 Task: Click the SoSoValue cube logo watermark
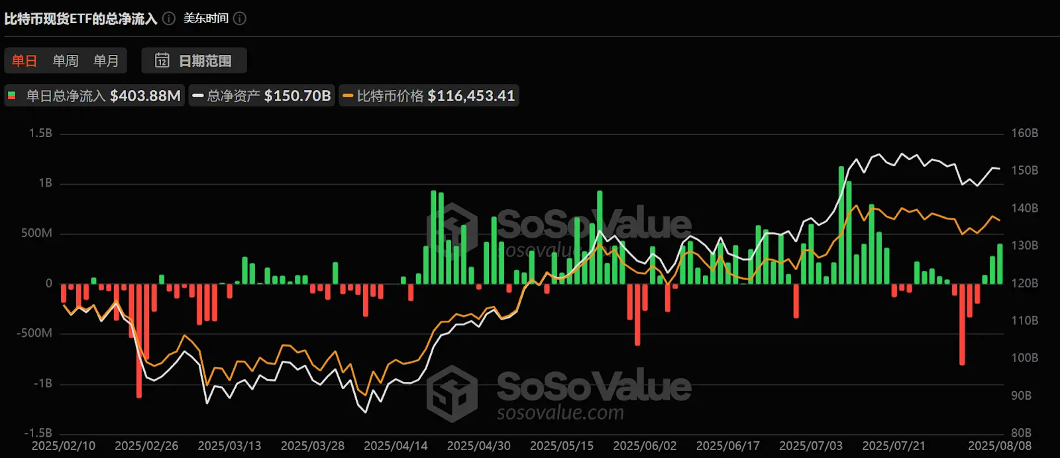pyautogui.click(x=452, y=392)
